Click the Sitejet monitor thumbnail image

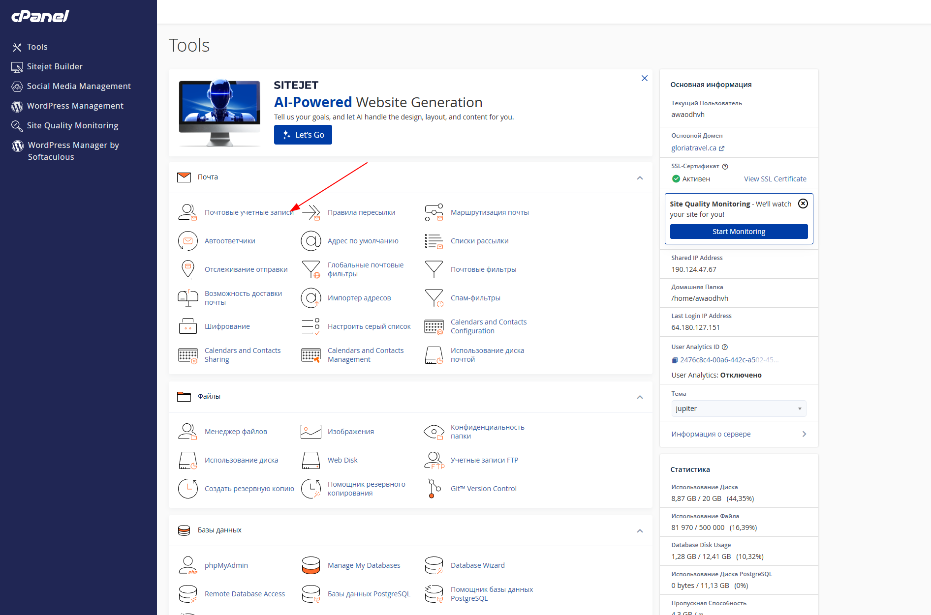(219, 113)
